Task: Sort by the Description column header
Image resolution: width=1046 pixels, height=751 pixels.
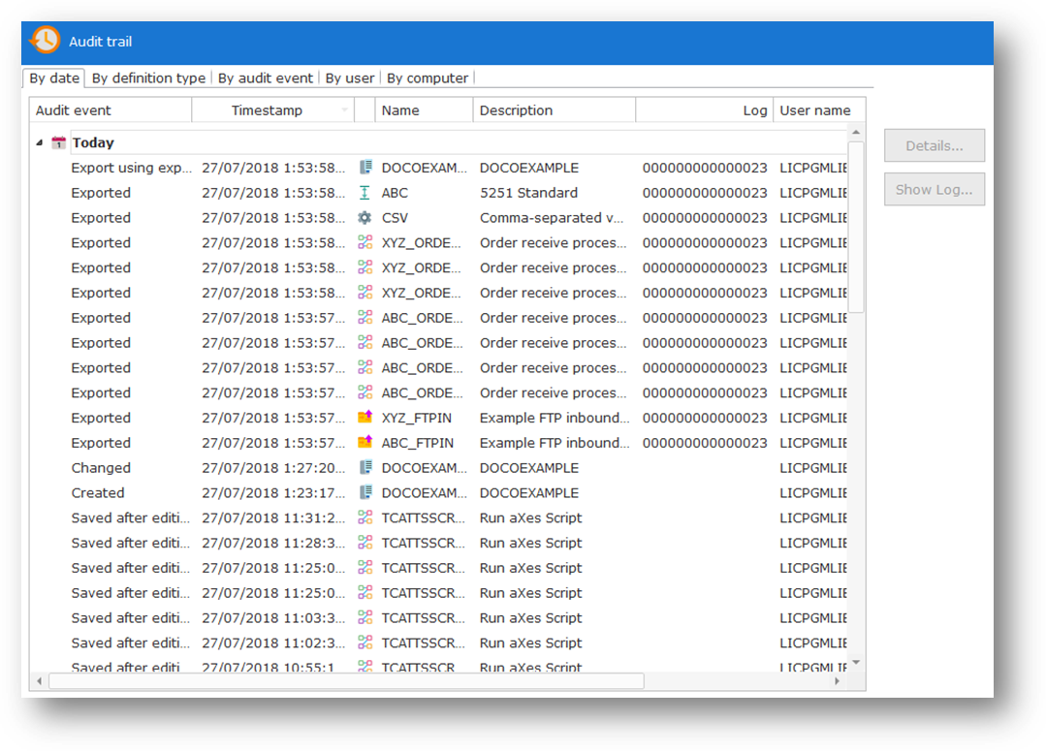Action: [554, 110]
